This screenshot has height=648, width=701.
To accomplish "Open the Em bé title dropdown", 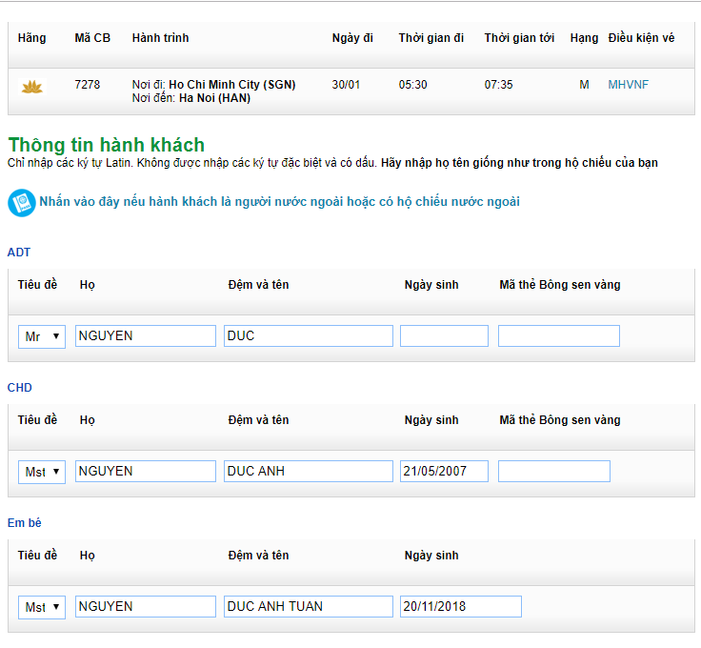I will tap(42, 607).
